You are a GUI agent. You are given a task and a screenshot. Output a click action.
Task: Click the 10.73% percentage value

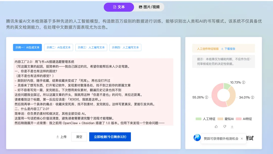(x=235, y=82)
